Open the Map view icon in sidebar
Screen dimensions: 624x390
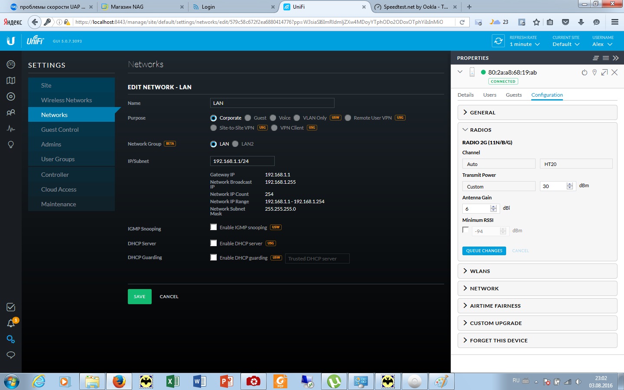[x=11, y=80]
